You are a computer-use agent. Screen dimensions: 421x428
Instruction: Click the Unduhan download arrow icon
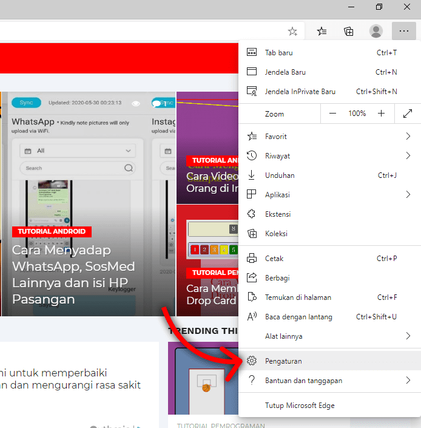pyautogui.click(x=251, y=175)
